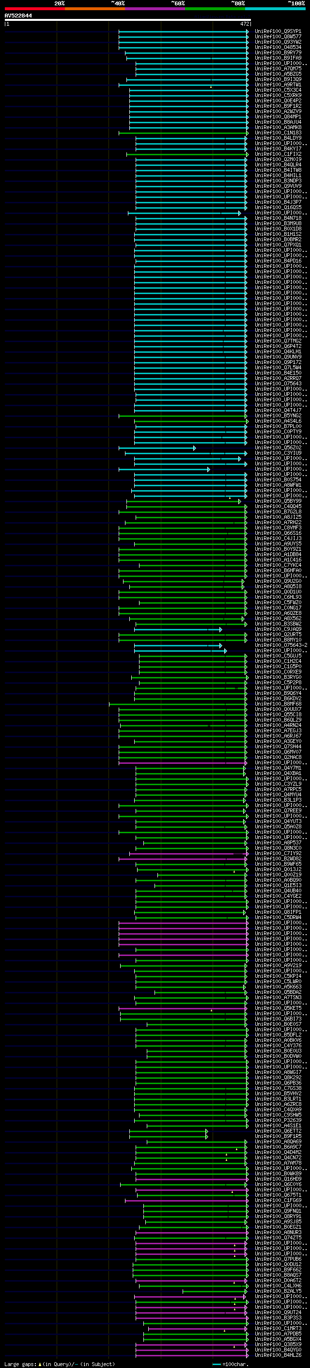Click the UniRef100_B8MF68 label

pyautogui.click(x=278, y=704)
